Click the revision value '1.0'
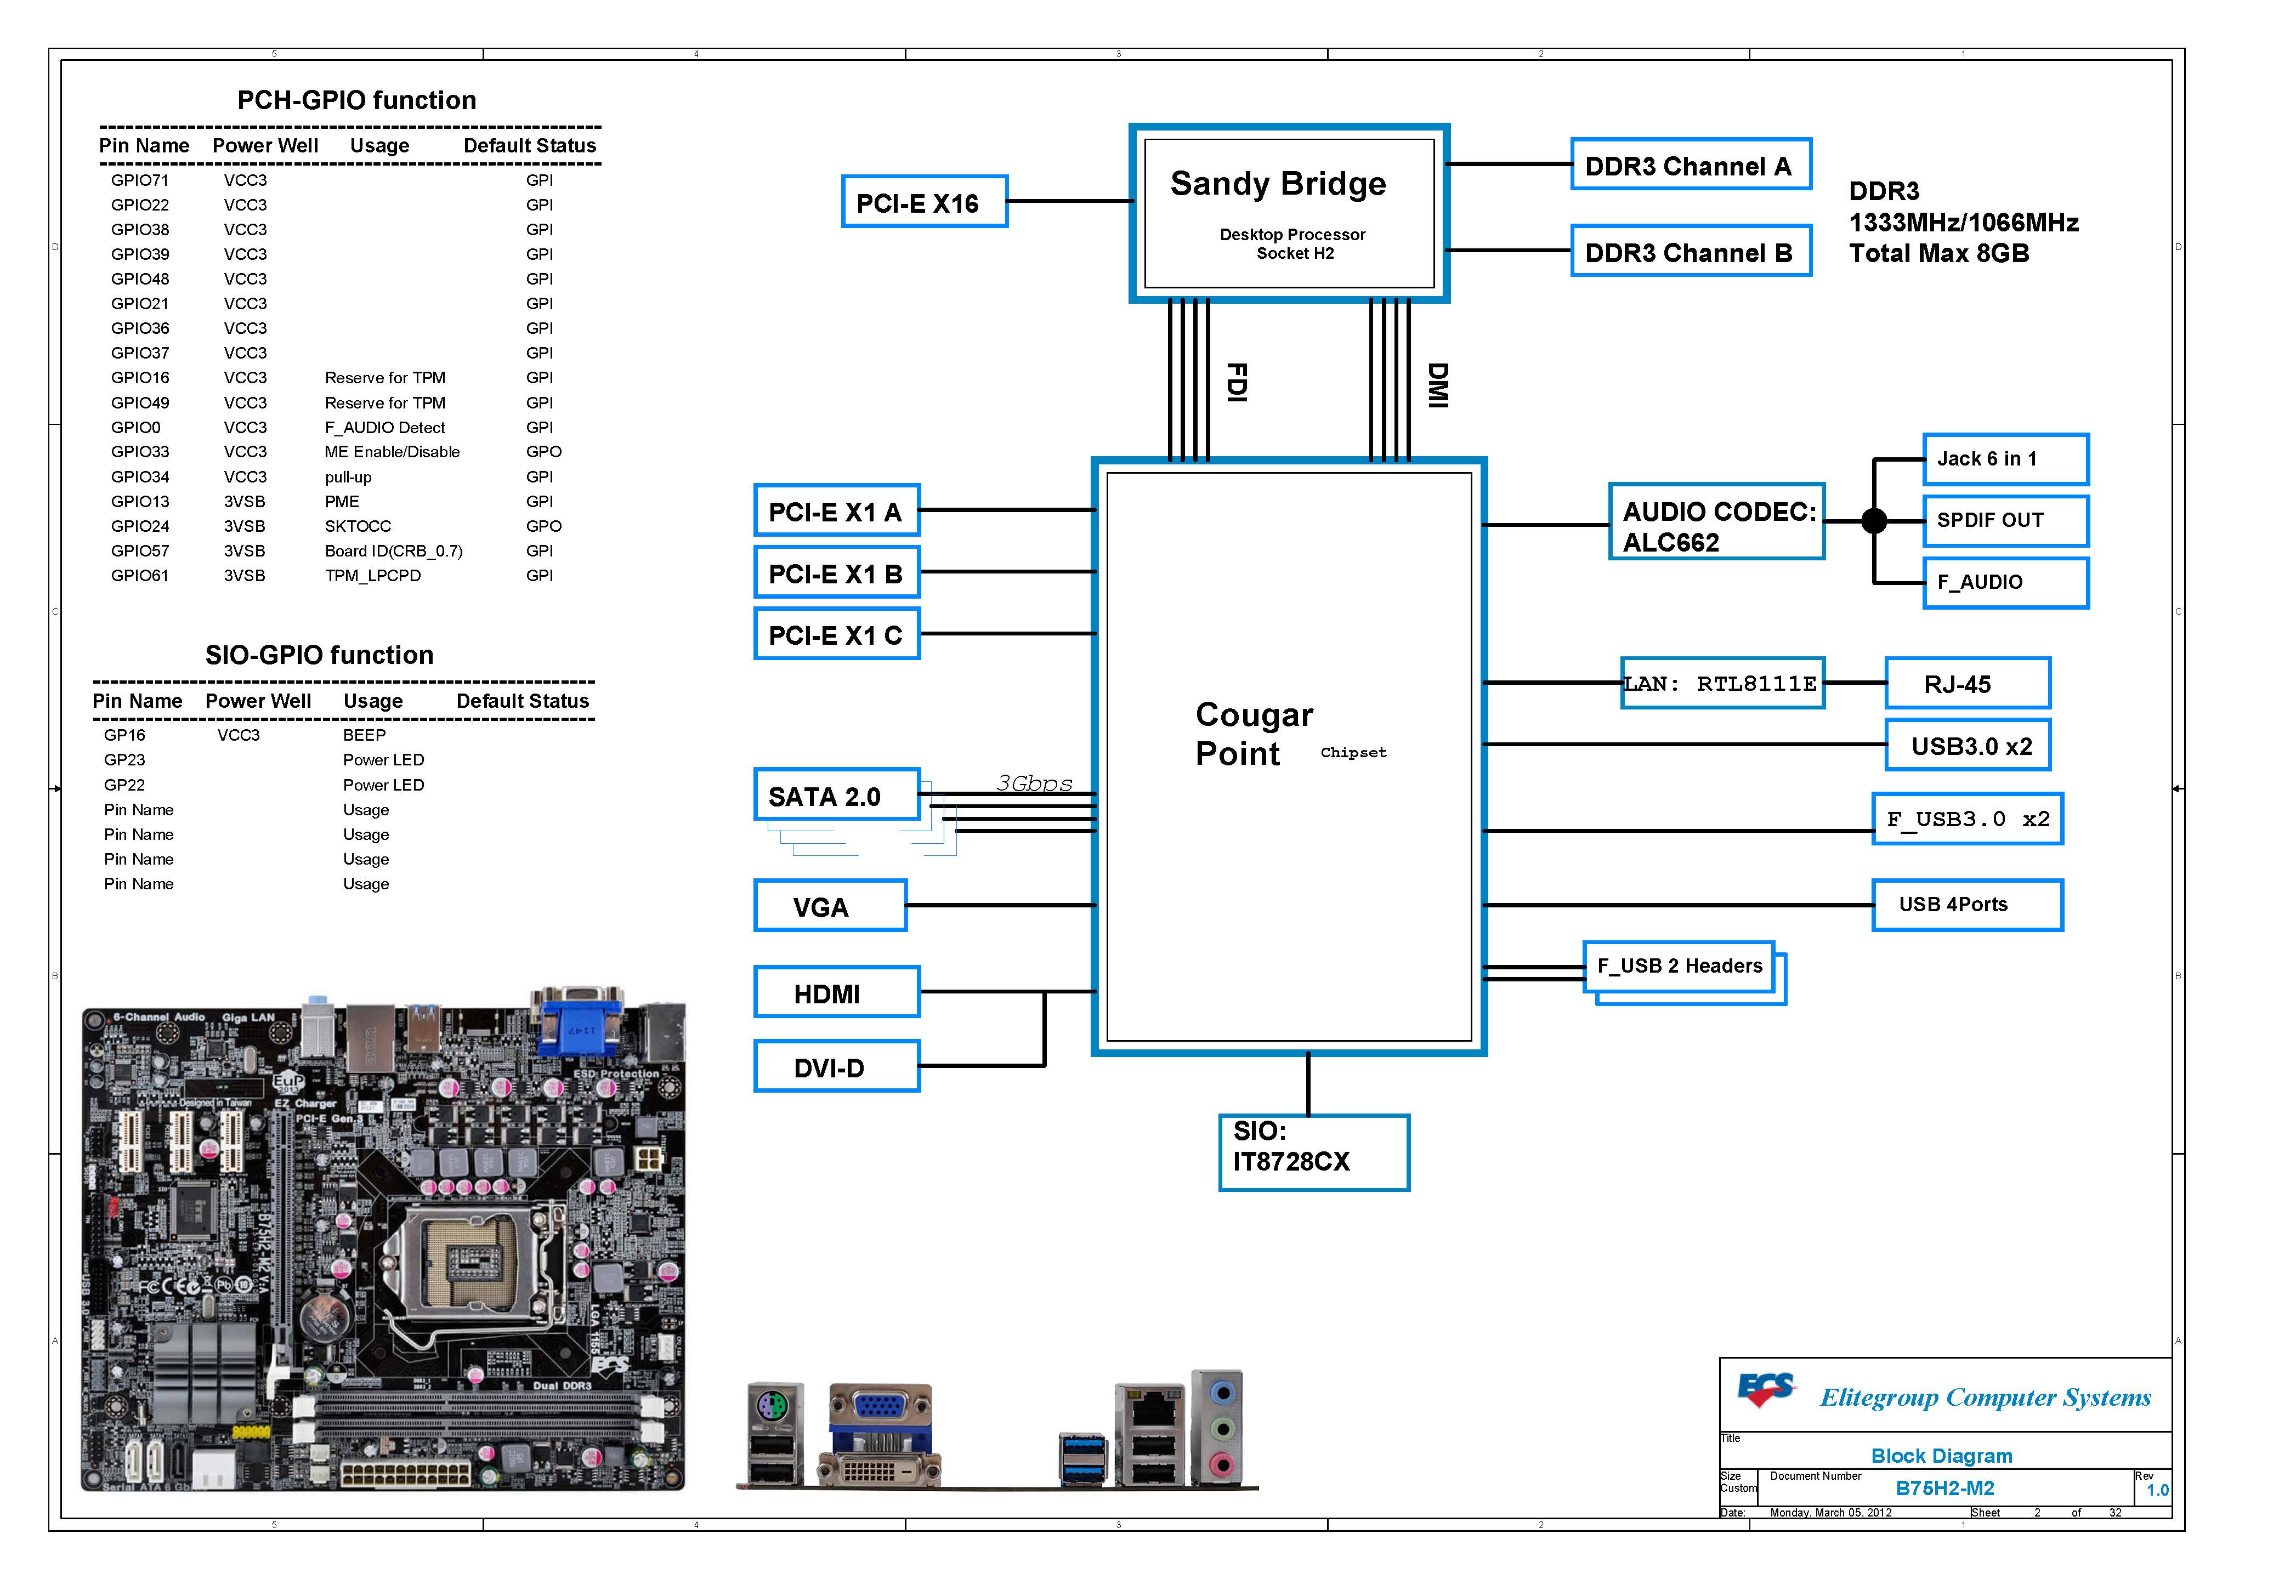Viewport: 2296px width, 1596px height. tap(2157, 1490)
